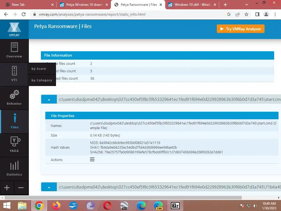Open the YARA sidebar section
The image size is (281, 211).
(14, 145)
